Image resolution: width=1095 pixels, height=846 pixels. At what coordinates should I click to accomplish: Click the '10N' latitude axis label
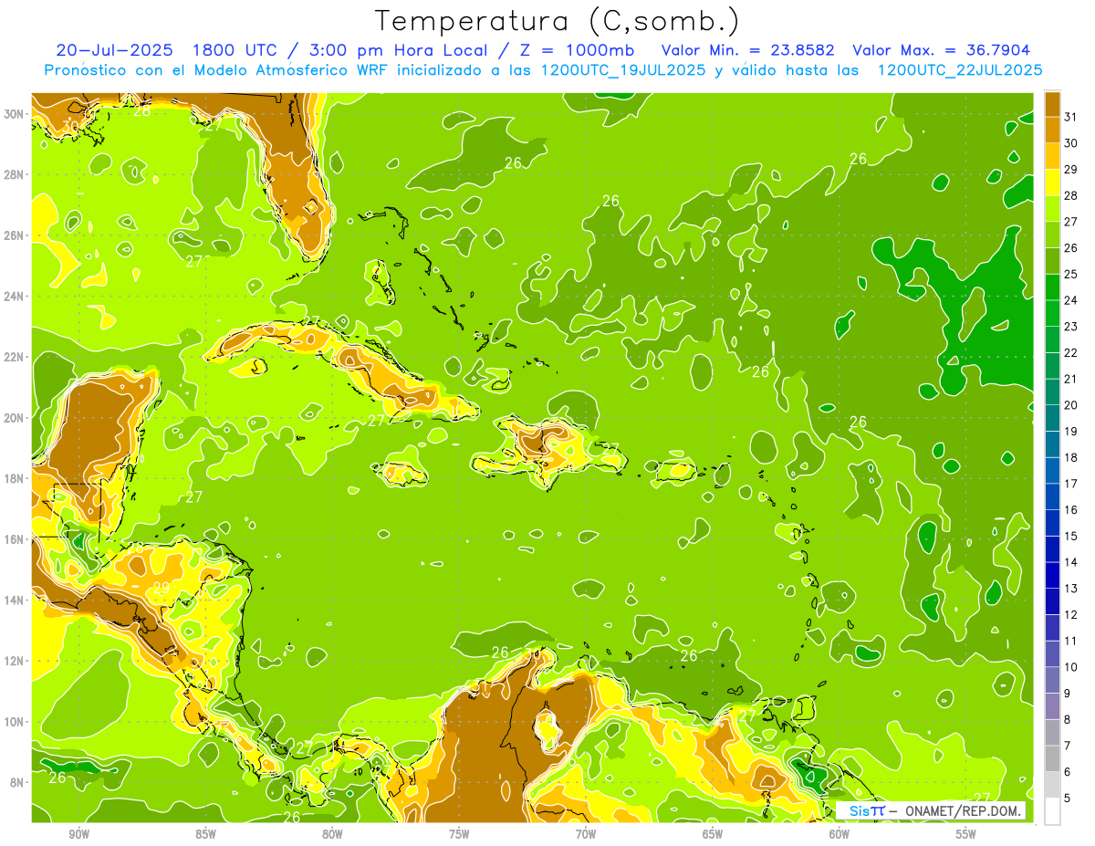click(13, 722)
